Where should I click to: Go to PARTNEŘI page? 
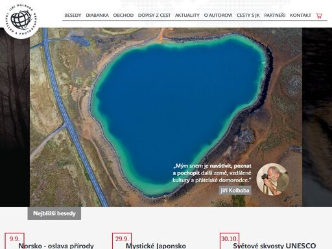[x=275, y=16]
